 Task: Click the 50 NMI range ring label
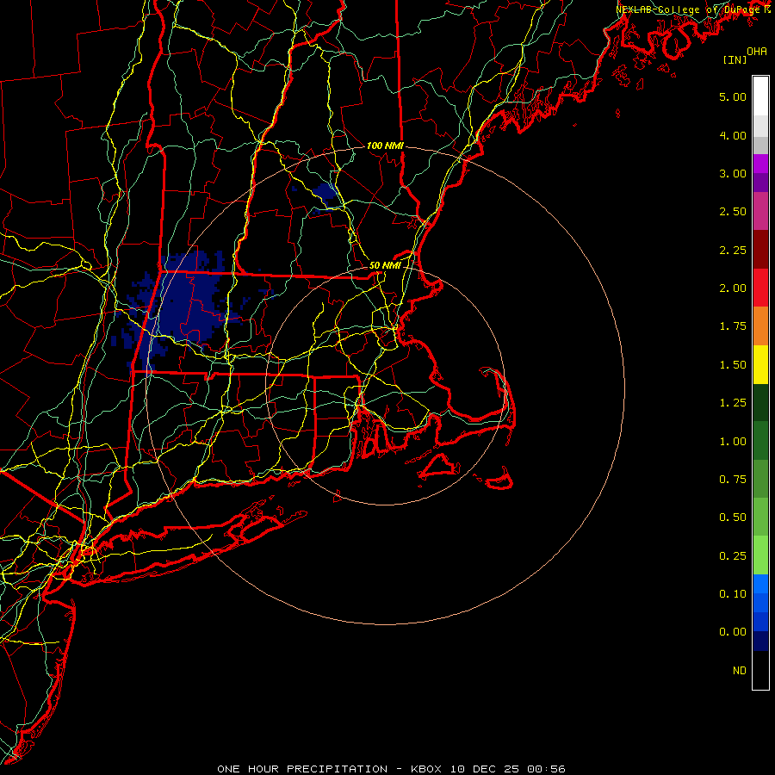coord(385,265)
